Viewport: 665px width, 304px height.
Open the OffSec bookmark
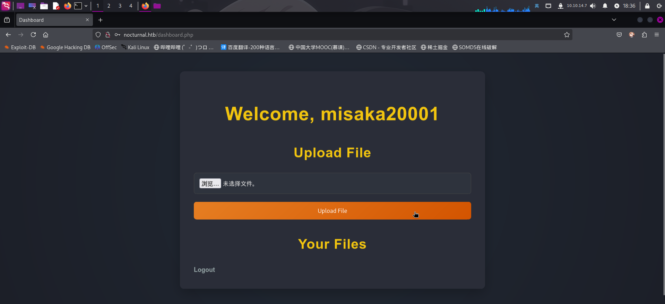[x=106, y=47]
